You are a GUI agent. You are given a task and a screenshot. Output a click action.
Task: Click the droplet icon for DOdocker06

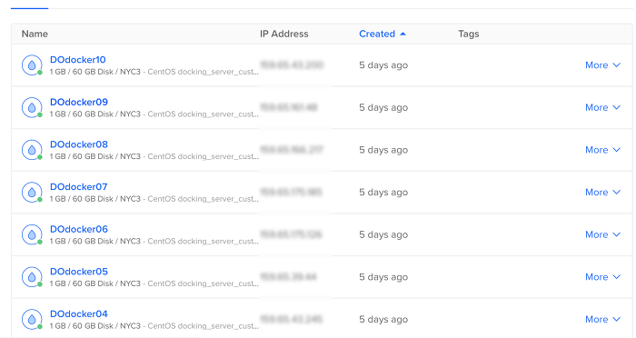(32, 235)
